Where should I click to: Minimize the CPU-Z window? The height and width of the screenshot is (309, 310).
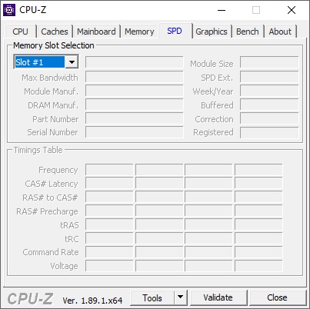coord(222,10)
